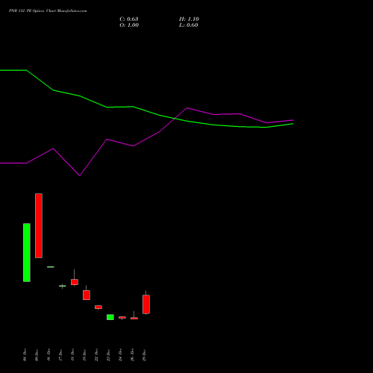Click the thin red 24 Dec candle

[122, 317]
